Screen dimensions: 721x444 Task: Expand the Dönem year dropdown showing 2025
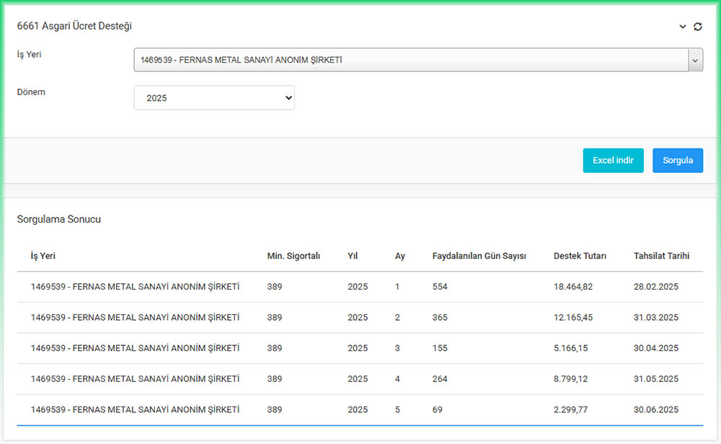point(214,98)
